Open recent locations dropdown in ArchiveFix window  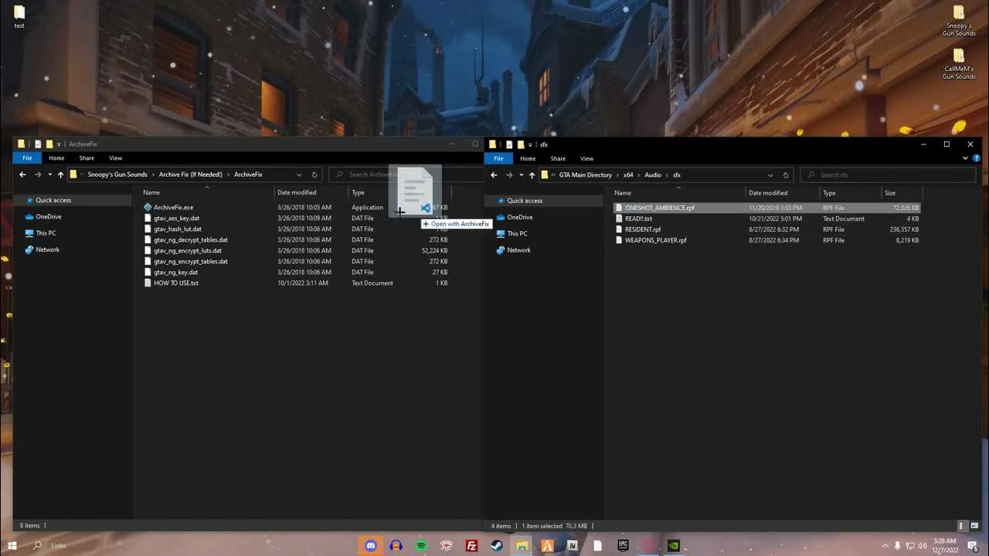(49, 175)
